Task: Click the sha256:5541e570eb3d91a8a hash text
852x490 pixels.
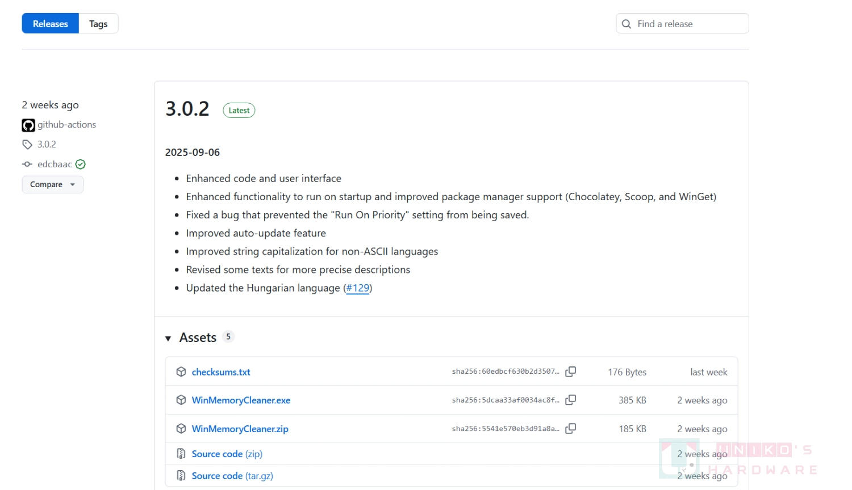Action: [x=506, y=429]
